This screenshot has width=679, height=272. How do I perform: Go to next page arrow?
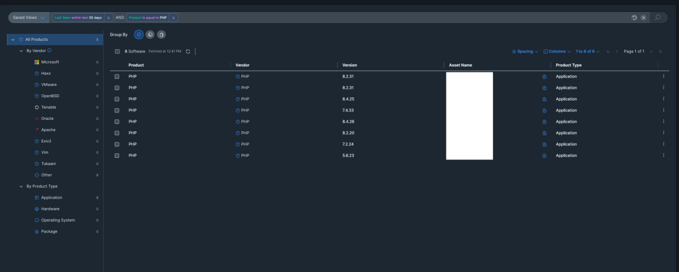(651, 51)
